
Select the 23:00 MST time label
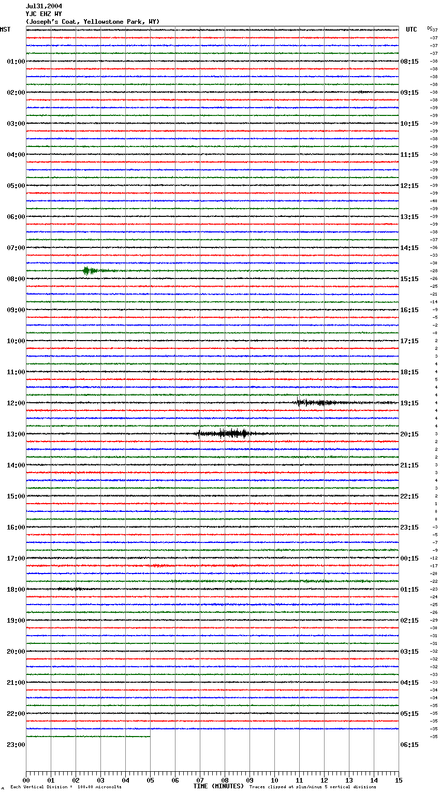[16, 745]
